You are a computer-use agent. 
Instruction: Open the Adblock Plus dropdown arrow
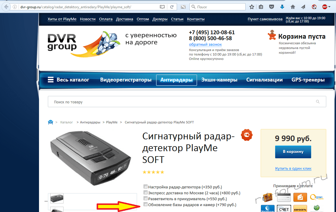tap(330, 6)
